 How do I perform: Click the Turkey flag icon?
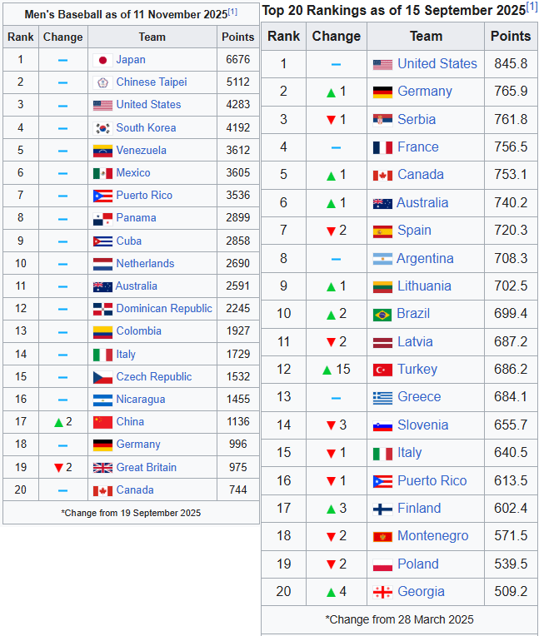(382, 370)
